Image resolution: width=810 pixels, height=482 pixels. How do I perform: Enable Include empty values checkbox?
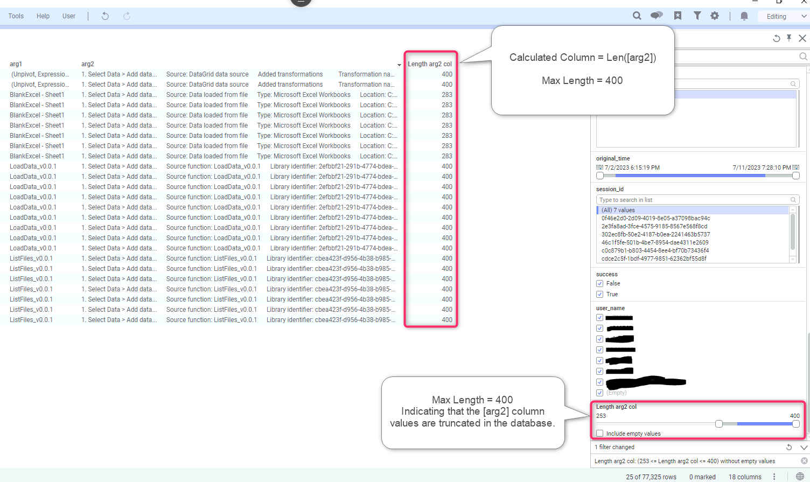pos(599,434)
